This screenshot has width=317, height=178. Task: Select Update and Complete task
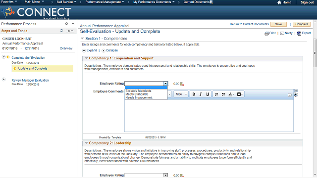33,69
